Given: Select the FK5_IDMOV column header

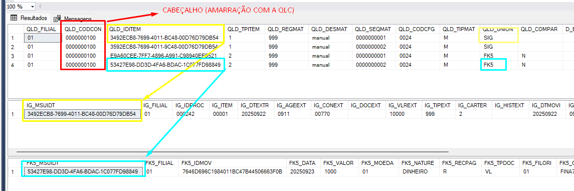Looking at the screenshot, I should point(233,163).
